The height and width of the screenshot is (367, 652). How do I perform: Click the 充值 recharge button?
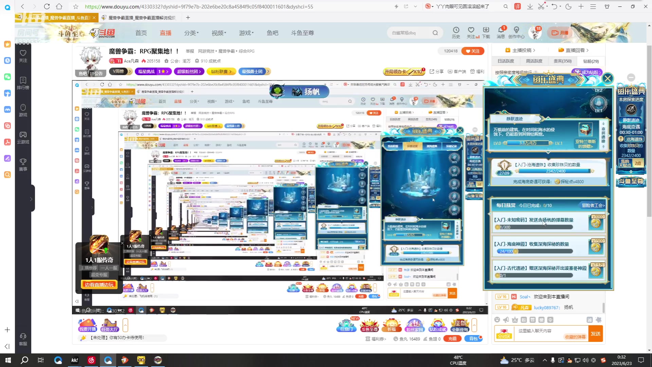[452, 339]
